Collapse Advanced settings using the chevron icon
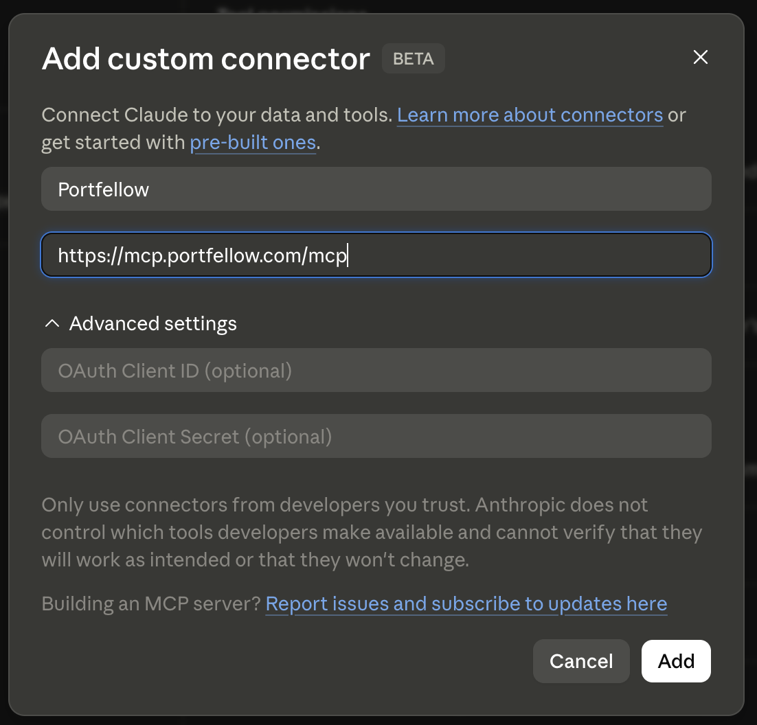The width and height of the screenshot is (757, 725). tap(52, 323)
